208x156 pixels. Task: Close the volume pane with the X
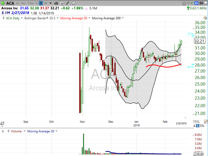pyautogui.click(x=3, y=131)
